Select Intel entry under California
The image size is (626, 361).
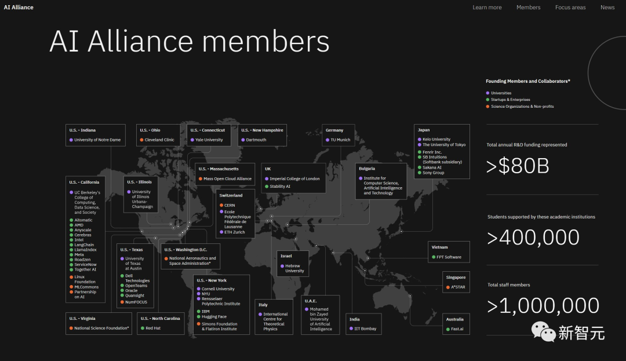point(77,240)
